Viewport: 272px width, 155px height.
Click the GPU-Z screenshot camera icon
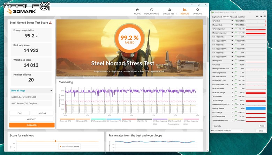point(257,16)
